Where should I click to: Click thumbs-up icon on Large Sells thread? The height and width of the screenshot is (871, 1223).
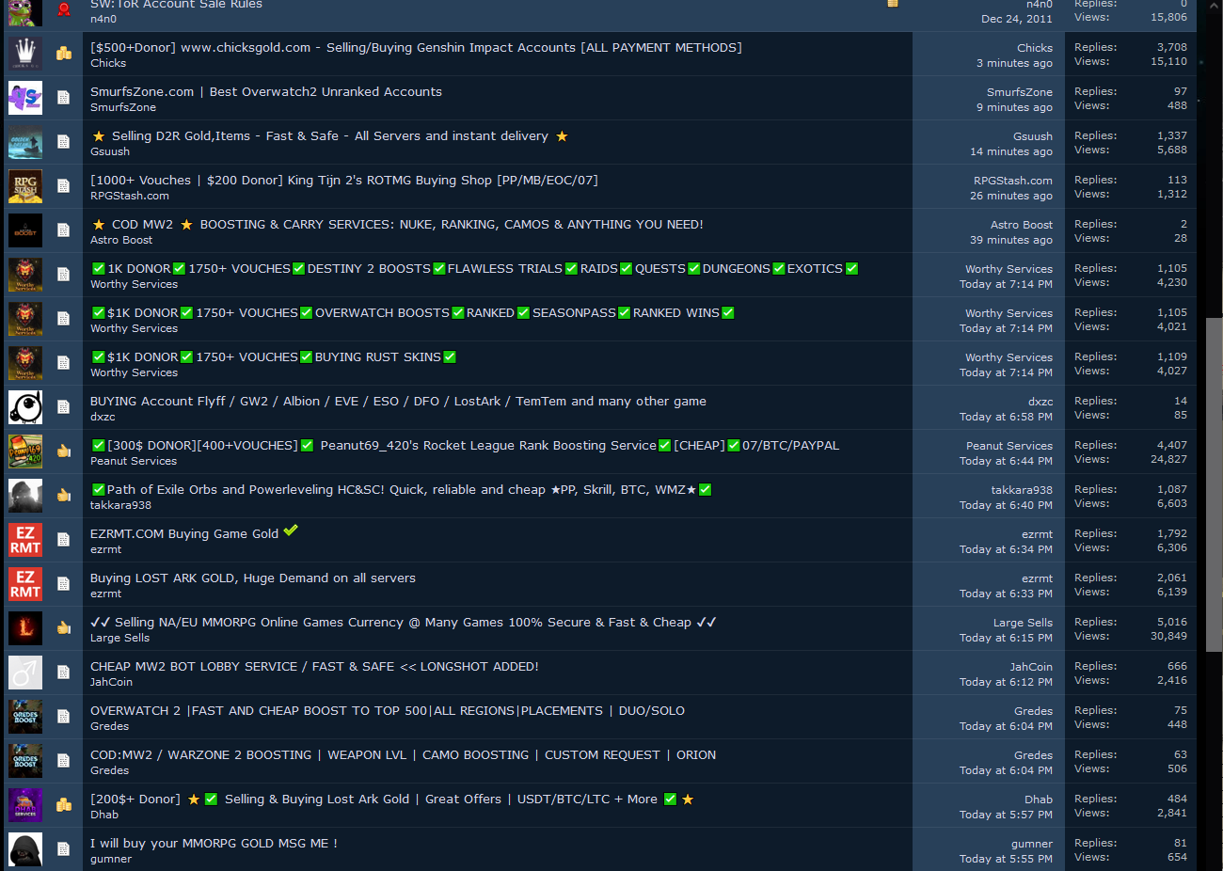tap(63, 628)
